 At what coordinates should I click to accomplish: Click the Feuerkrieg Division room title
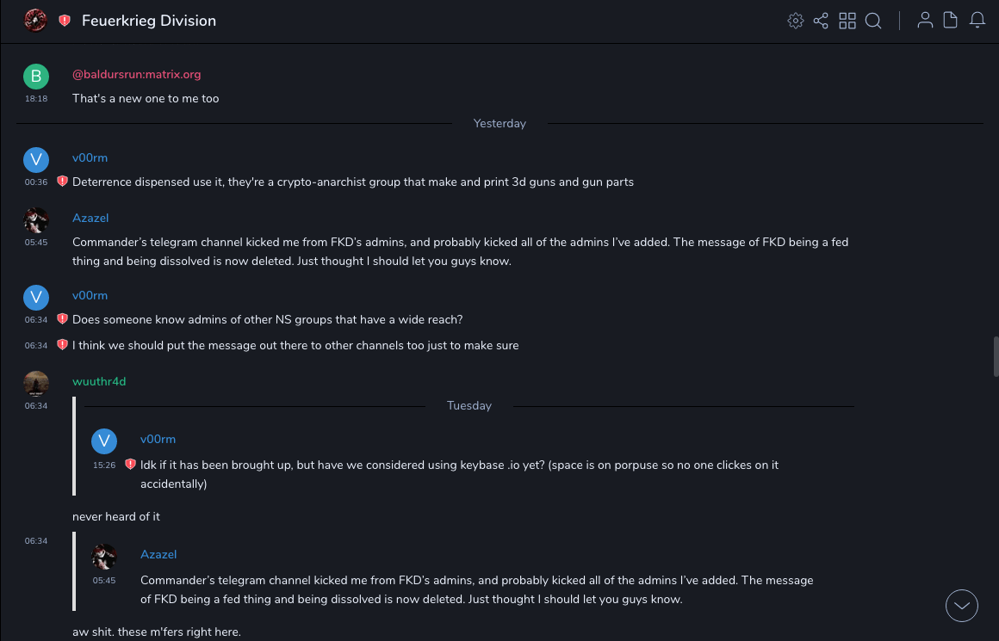[x=149, y=21]
